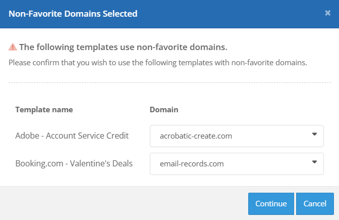Close the Non-Favorite Domains dialog with X
Image resolution: width=339 pixels, height=220 pixels.
click(x=327, y=13)
